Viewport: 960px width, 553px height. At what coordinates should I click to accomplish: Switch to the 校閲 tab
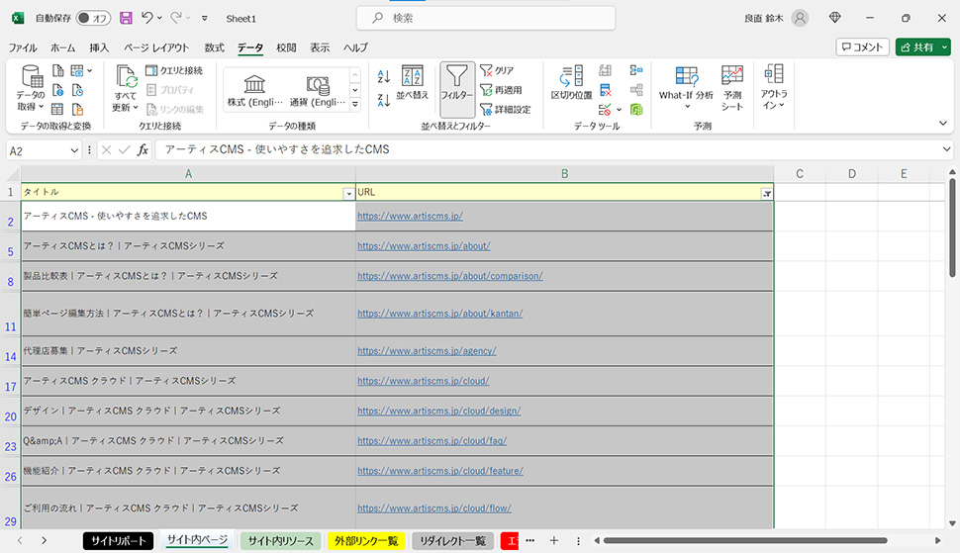tap(286, 47)
